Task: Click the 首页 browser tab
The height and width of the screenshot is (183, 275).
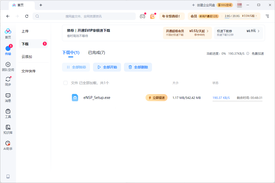Action: click(x=22, y=5)
